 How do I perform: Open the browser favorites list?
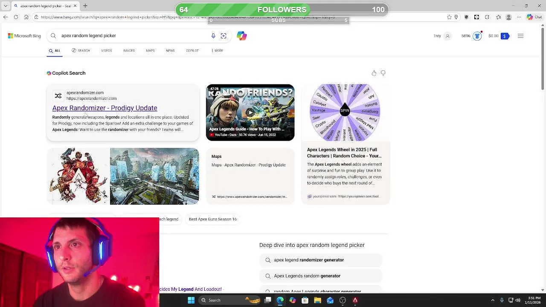(498, 17)
